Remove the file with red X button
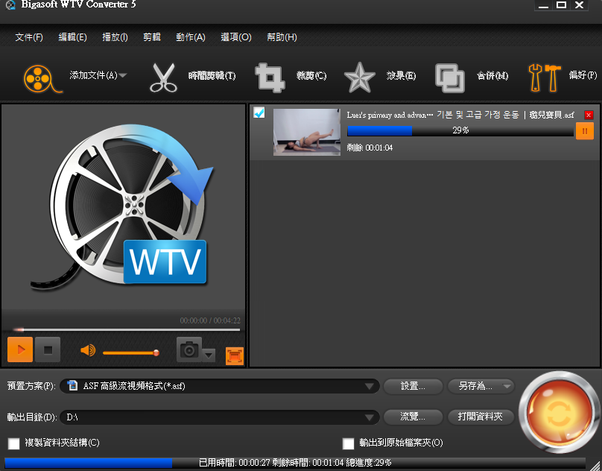The height and width of the screenshot is (471, 602). [x=589, y=115]
